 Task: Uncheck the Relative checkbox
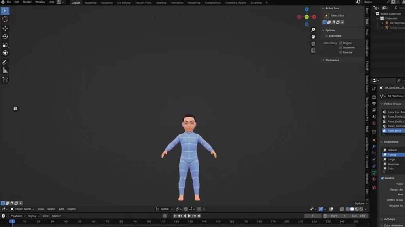[382, 178]
